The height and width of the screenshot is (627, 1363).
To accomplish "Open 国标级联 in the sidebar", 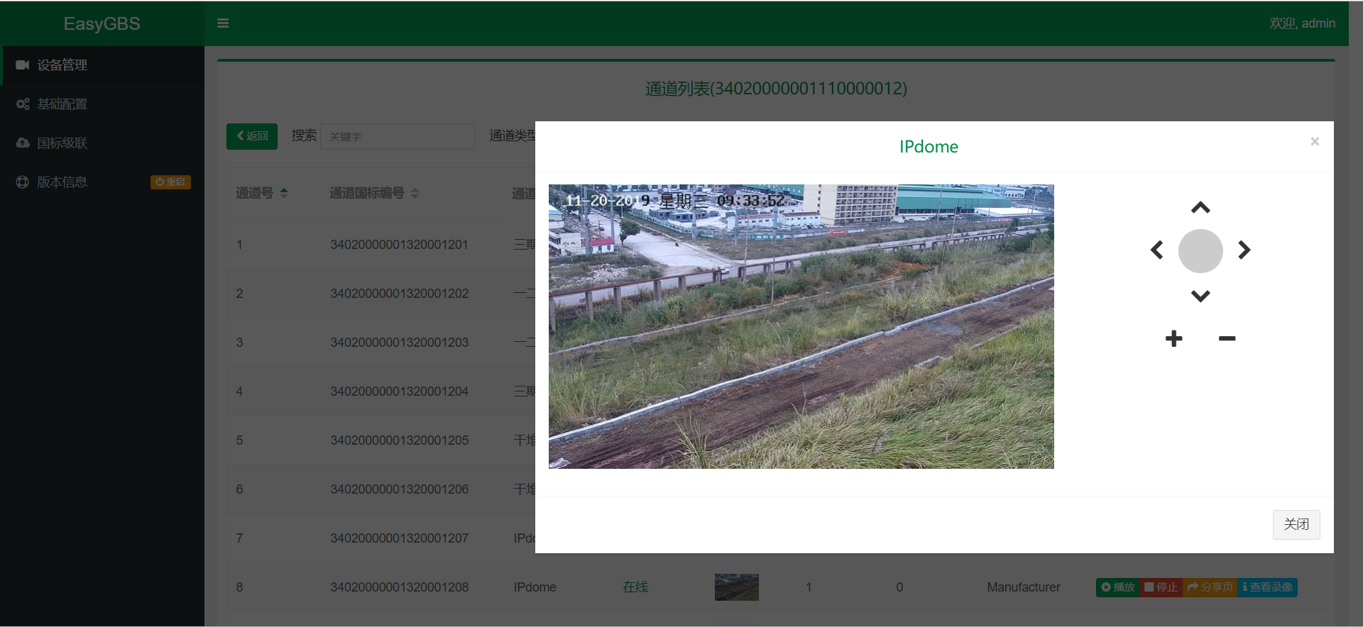I will [102, 143].
